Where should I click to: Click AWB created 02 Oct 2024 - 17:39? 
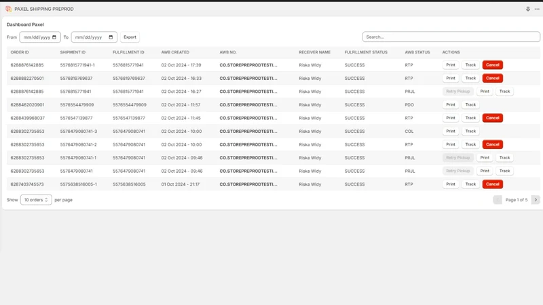click(181, 65)
